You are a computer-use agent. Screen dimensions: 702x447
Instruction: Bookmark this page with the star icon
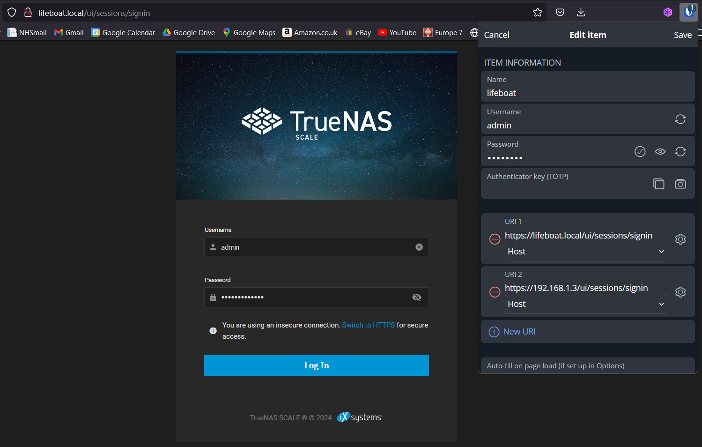[x=538, y=13]
